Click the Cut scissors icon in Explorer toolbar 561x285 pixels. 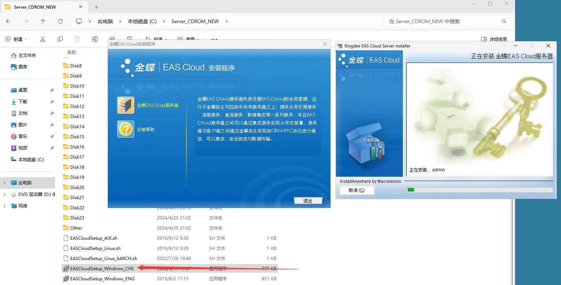[x=43, y=39]
